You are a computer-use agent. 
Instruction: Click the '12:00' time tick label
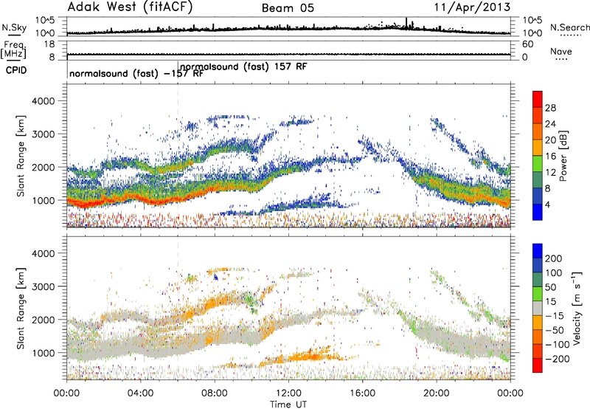pos(288,393)
